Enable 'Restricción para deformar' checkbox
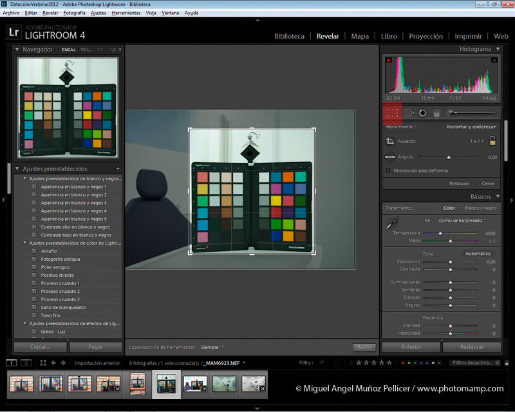This screenshot has width=515, height=412. 388,171
